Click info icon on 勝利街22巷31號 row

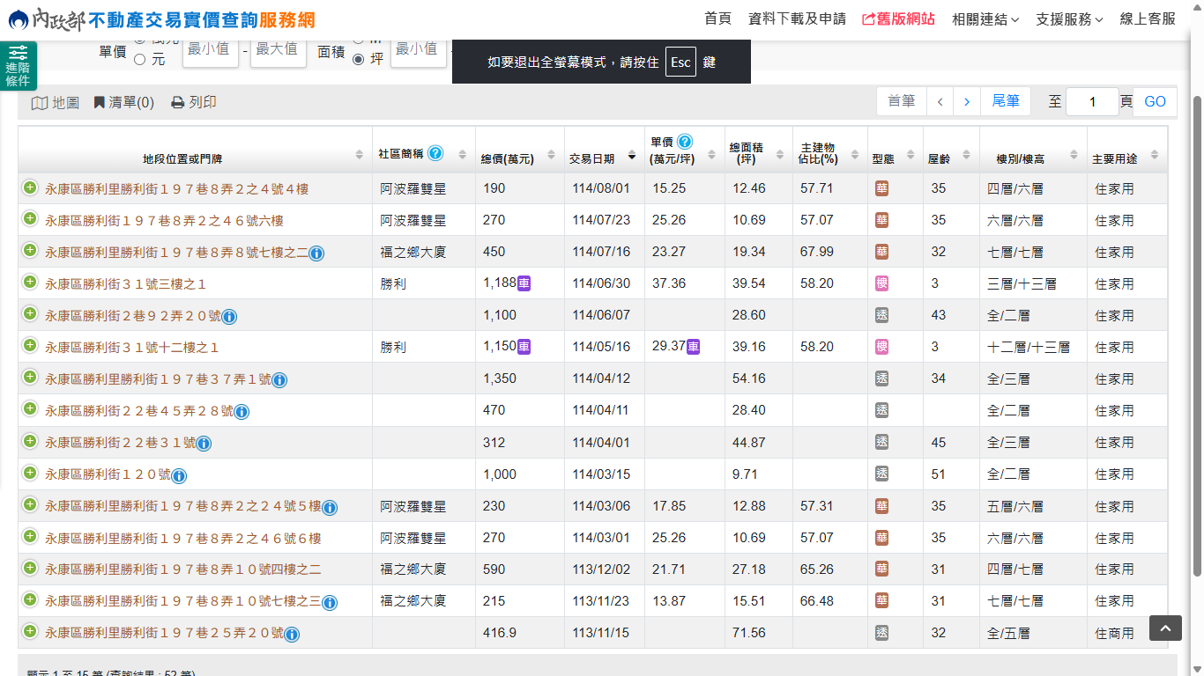204,444
